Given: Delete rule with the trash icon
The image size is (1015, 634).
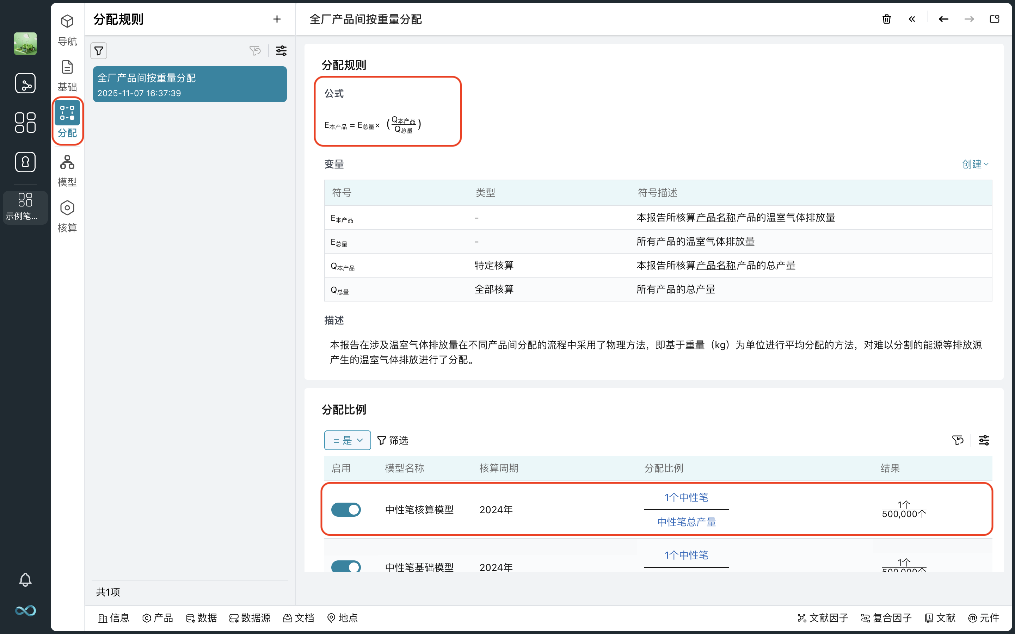Looking at the screenshot, I should tap(886, 19).
